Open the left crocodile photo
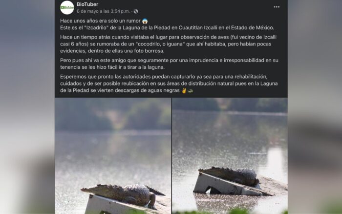Screen dimensions: 342x214 coord(113,156)
